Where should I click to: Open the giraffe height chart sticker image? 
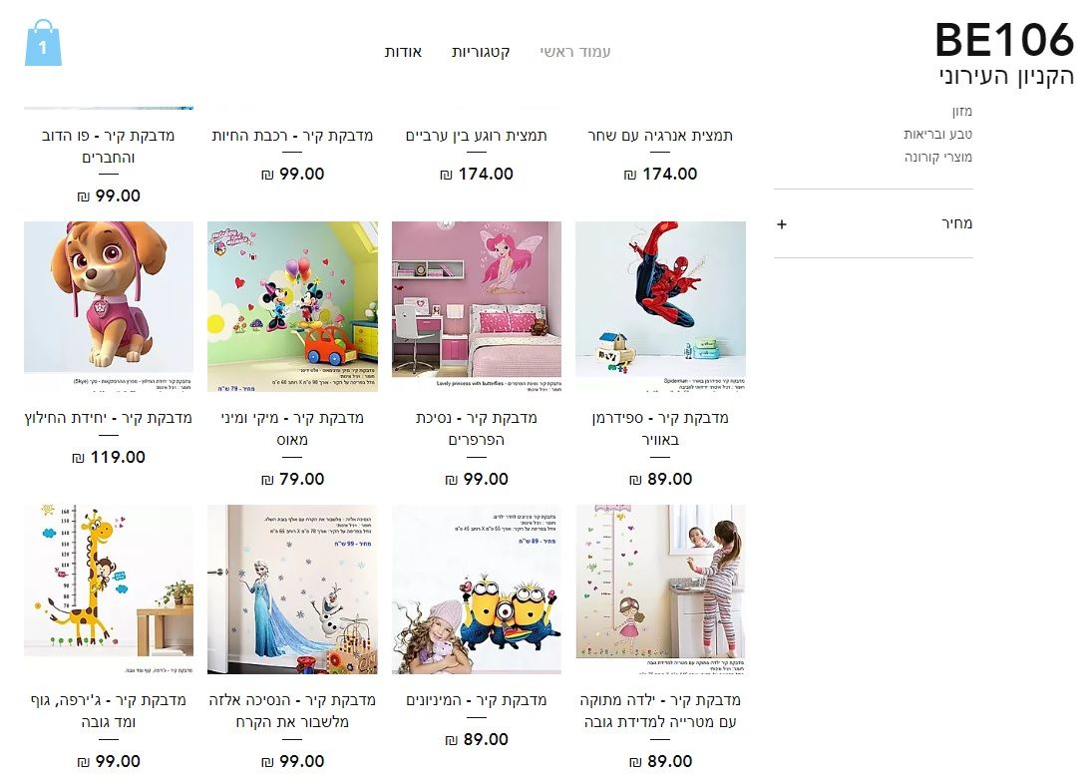point(109,589)
